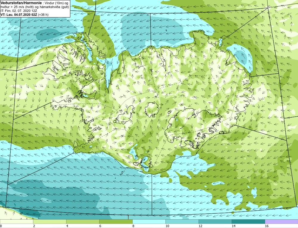Click the legend tick label '2'
Screen dimensions: 298x228
[x=34, y=226]
